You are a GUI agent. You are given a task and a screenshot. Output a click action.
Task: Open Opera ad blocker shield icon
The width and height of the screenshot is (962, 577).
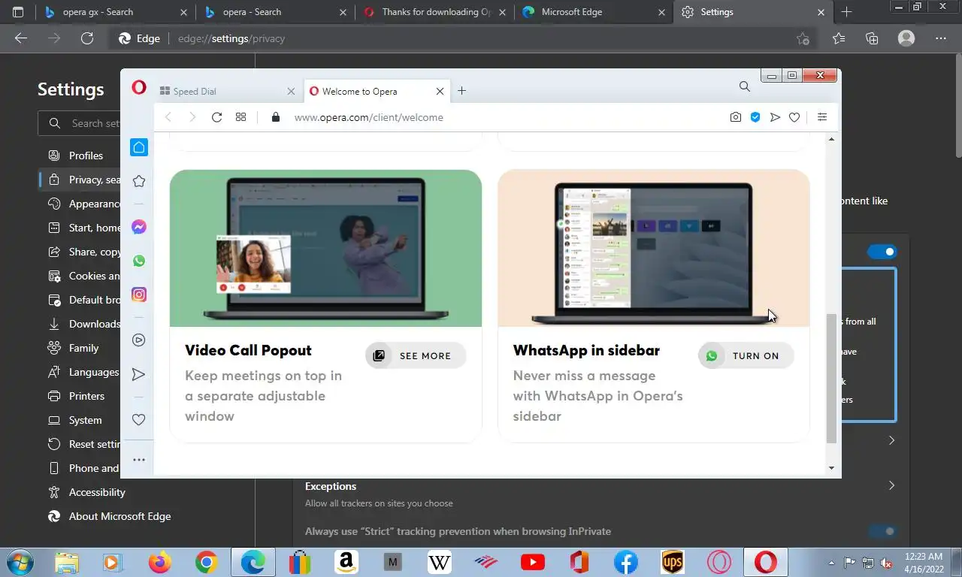point(755,117)
